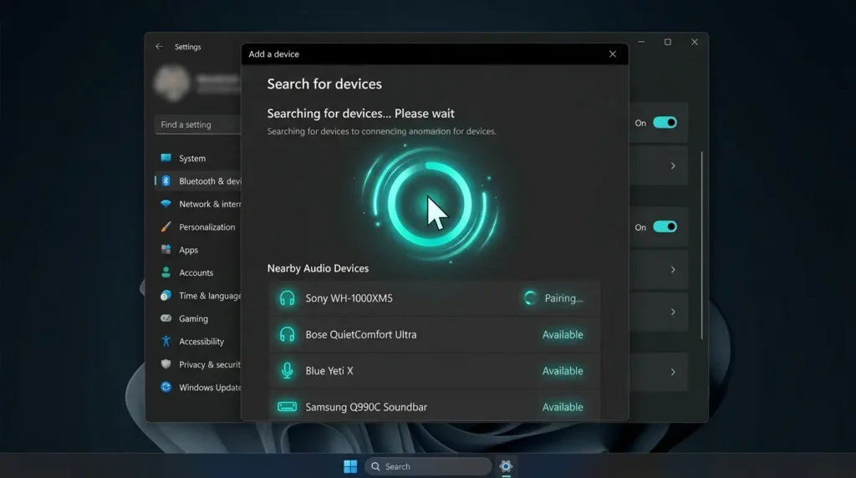
Task: Select Blue Yeti X device
Action: point(435,371)
